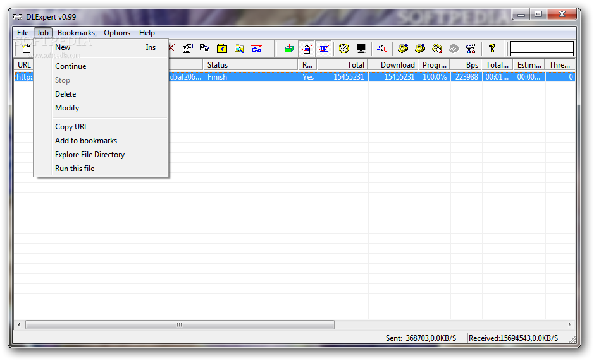Click the copy documents icon

pos(204,49)
